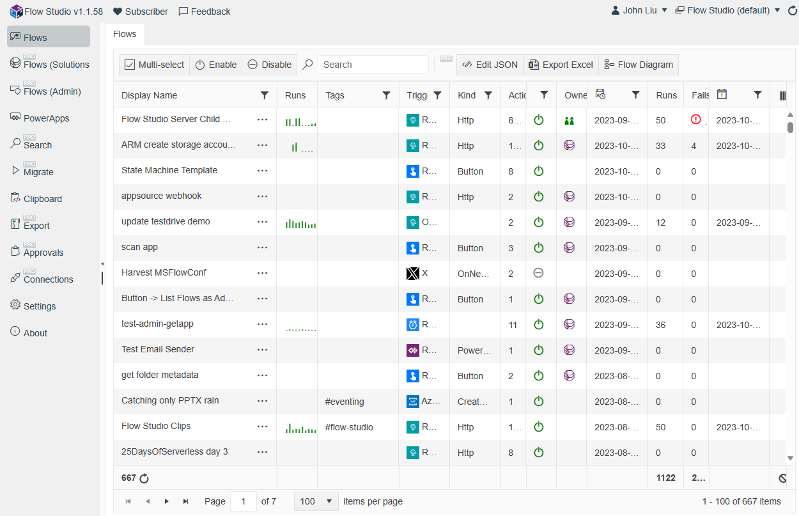Expand the John Liu account menu
The height and width of the screenshot is (516, 799).
(639, 11)
